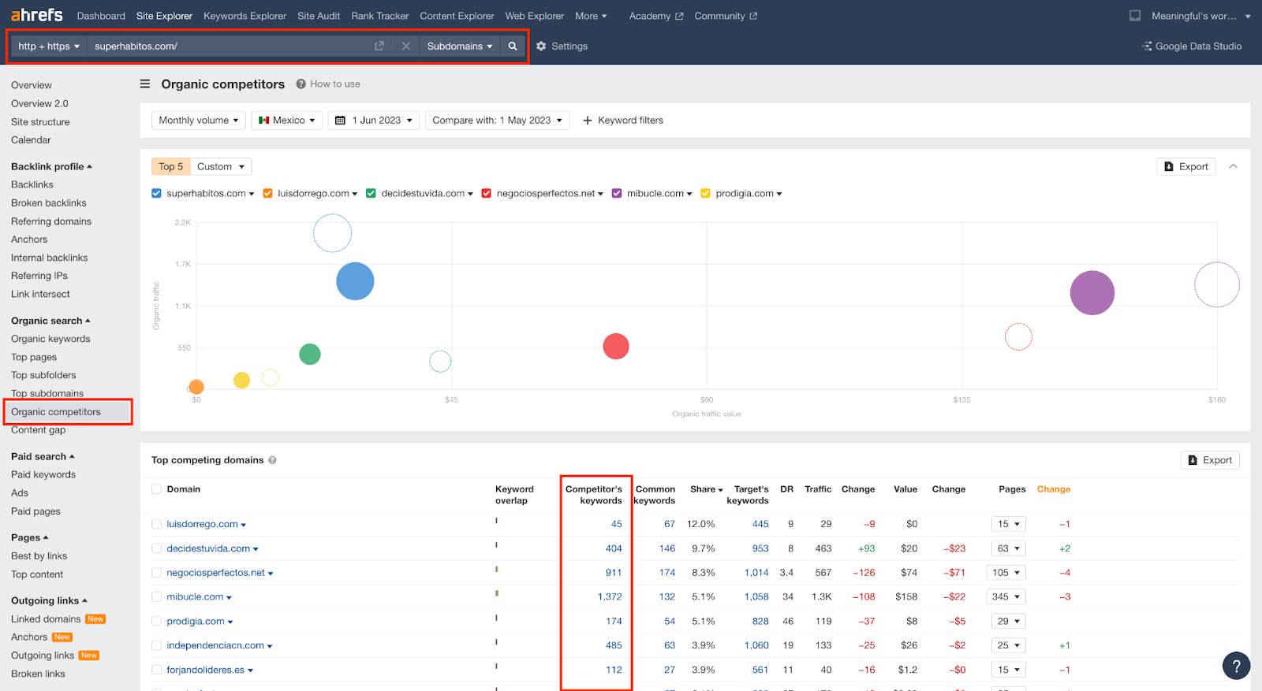The image size is (1262, 691).
Task: Collapse the Organic search section
Action: click(x=50, y=321)
